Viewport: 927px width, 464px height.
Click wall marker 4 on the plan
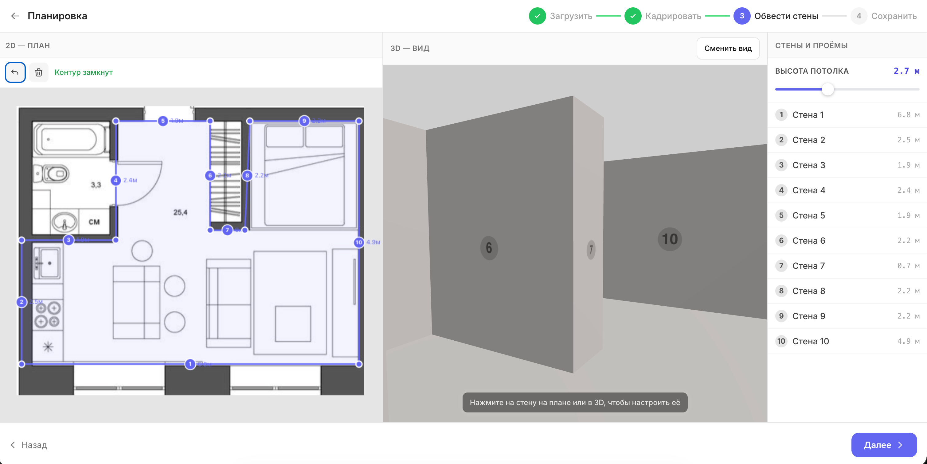coord(115,180)
